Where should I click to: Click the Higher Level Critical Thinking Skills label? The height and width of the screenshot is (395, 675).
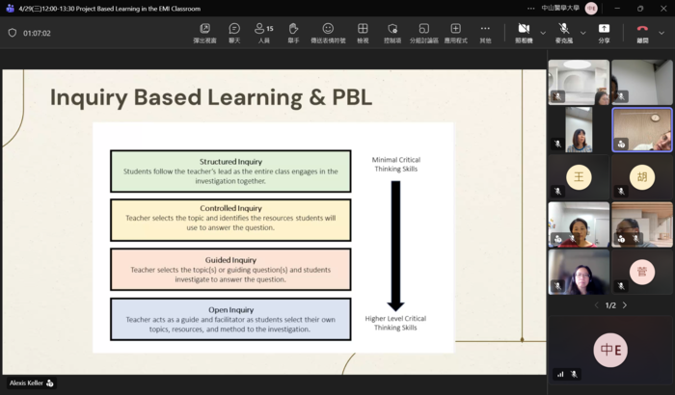pos(395,323)
